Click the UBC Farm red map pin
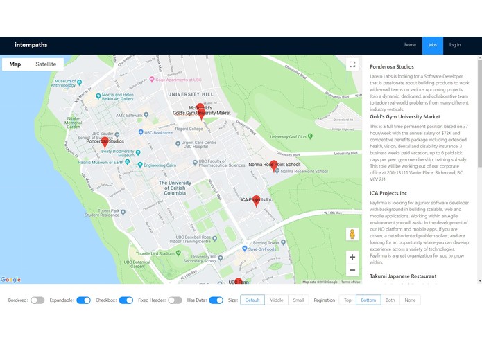Screen dimensions: 482x342 239,281
